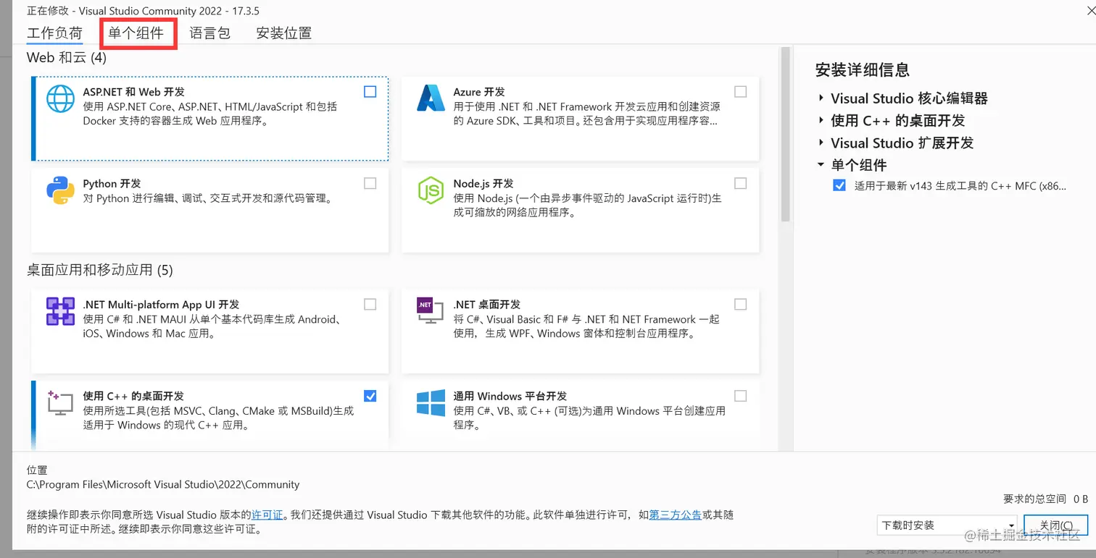The image size is (1096, 558).
Task: Click the 关闭(C) button
Action: (x=1056, y=525)
